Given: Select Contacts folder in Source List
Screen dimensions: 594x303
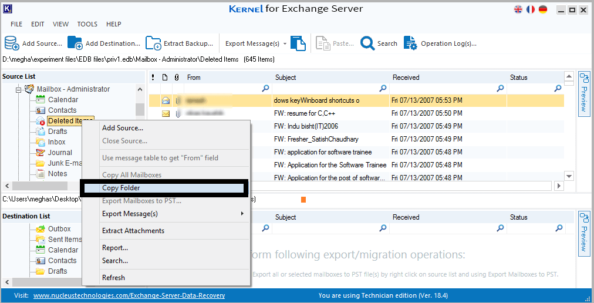Looking at the screenshot, I should click(x=62, y=110).
